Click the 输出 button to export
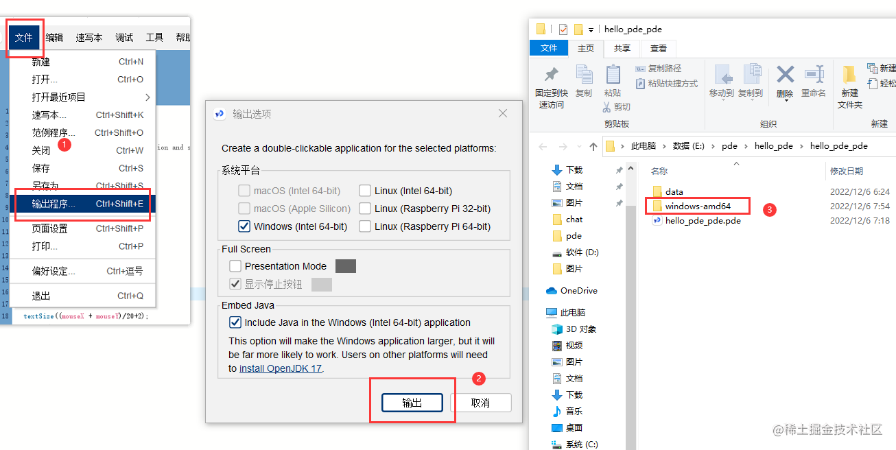The image size is (896, 450). 412,403
